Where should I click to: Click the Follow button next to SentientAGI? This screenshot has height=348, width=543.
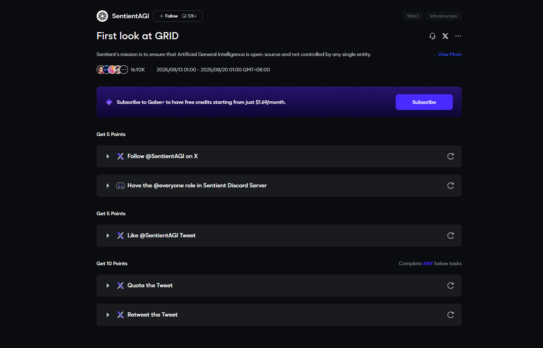pos(169,16)
